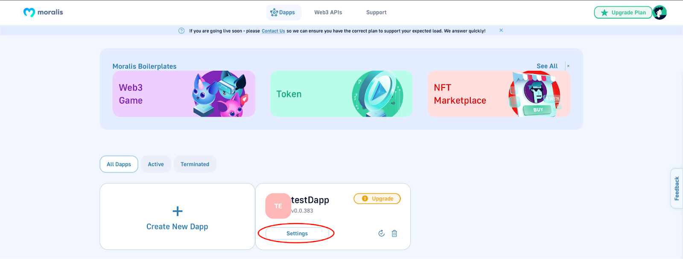This screenshot has height=259, width=683.
Task: Select the All Dapps filter tab
Action: click(x=119, y=164)
